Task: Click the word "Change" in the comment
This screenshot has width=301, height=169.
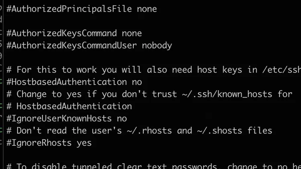Action: coord(31,94)
